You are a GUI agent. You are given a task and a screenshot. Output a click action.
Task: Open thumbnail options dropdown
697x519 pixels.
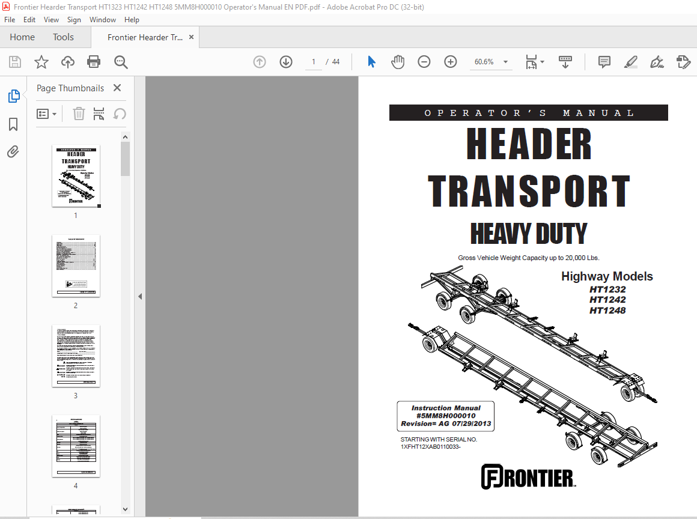point(46,114)
